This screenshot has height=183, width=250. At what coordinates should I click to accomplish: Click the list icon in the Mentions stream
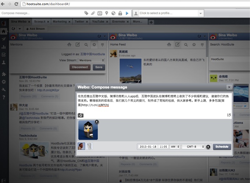103,45
